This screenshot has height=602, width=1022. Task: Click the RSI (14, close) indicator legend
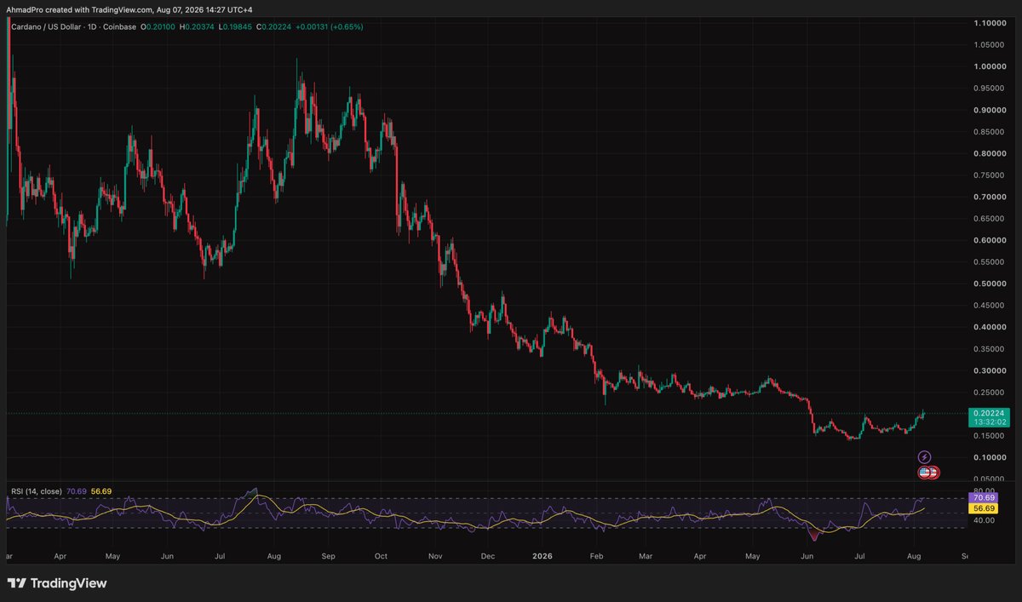click(x=36, y=491)
